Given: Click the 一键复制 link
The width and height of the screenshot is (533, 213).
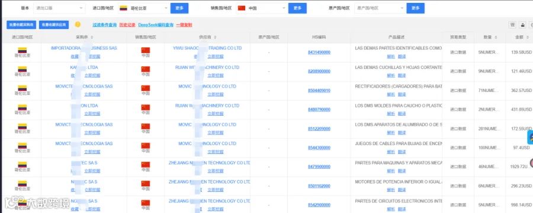Looking at the screenshot, I should pos(184,25).
